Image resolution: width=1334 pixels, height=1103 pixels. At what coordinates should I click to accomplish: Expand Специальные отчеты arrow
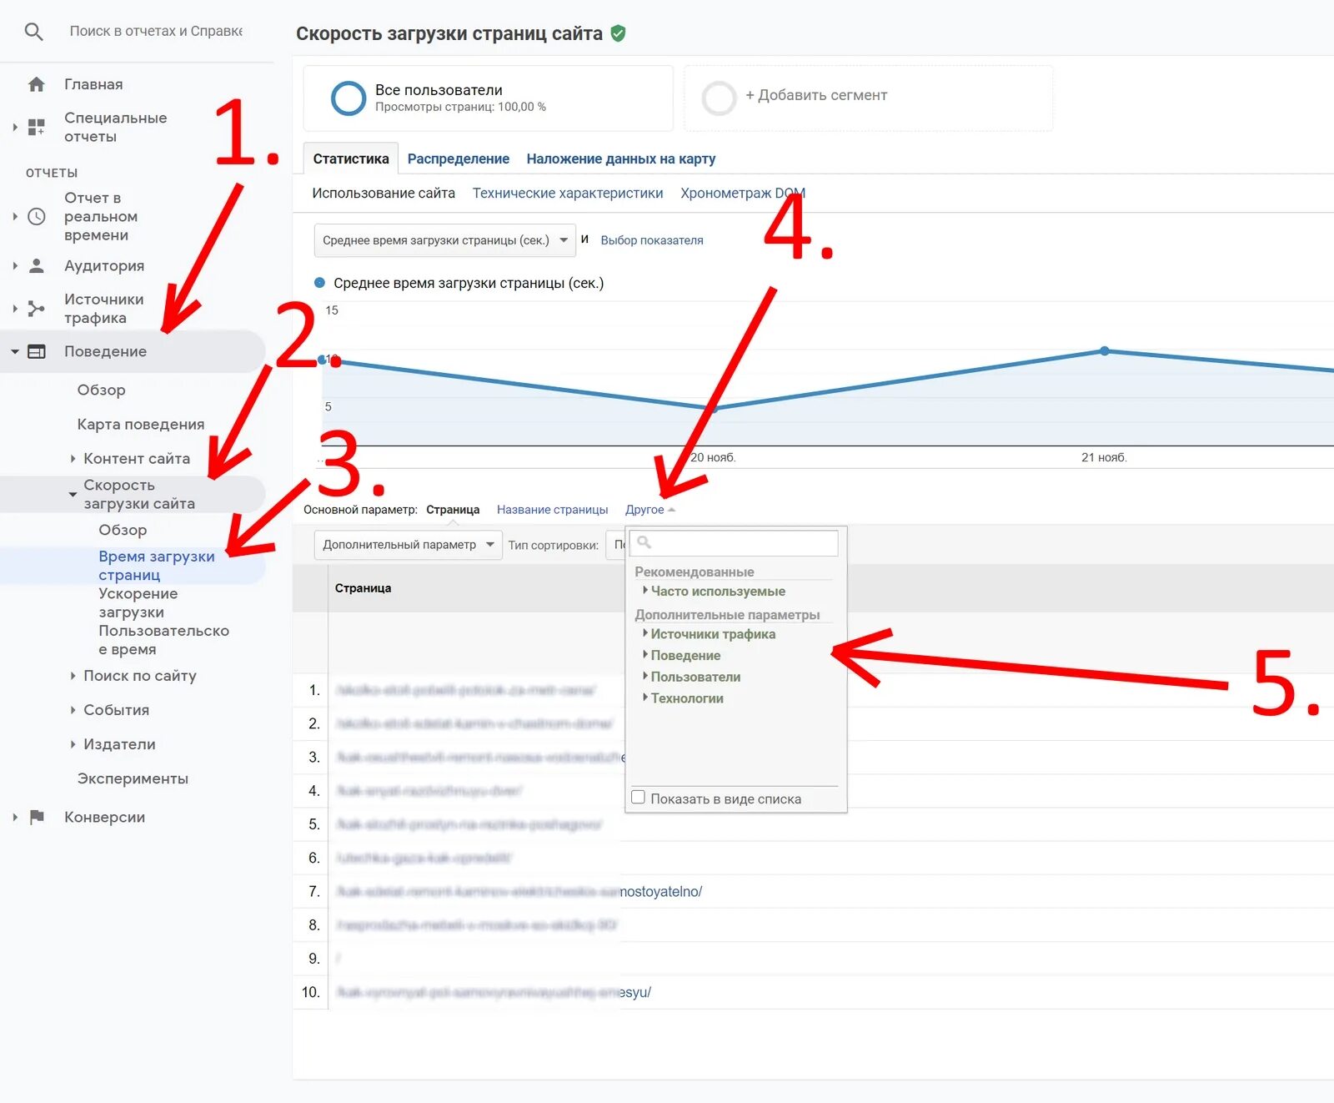coord(15,127)
